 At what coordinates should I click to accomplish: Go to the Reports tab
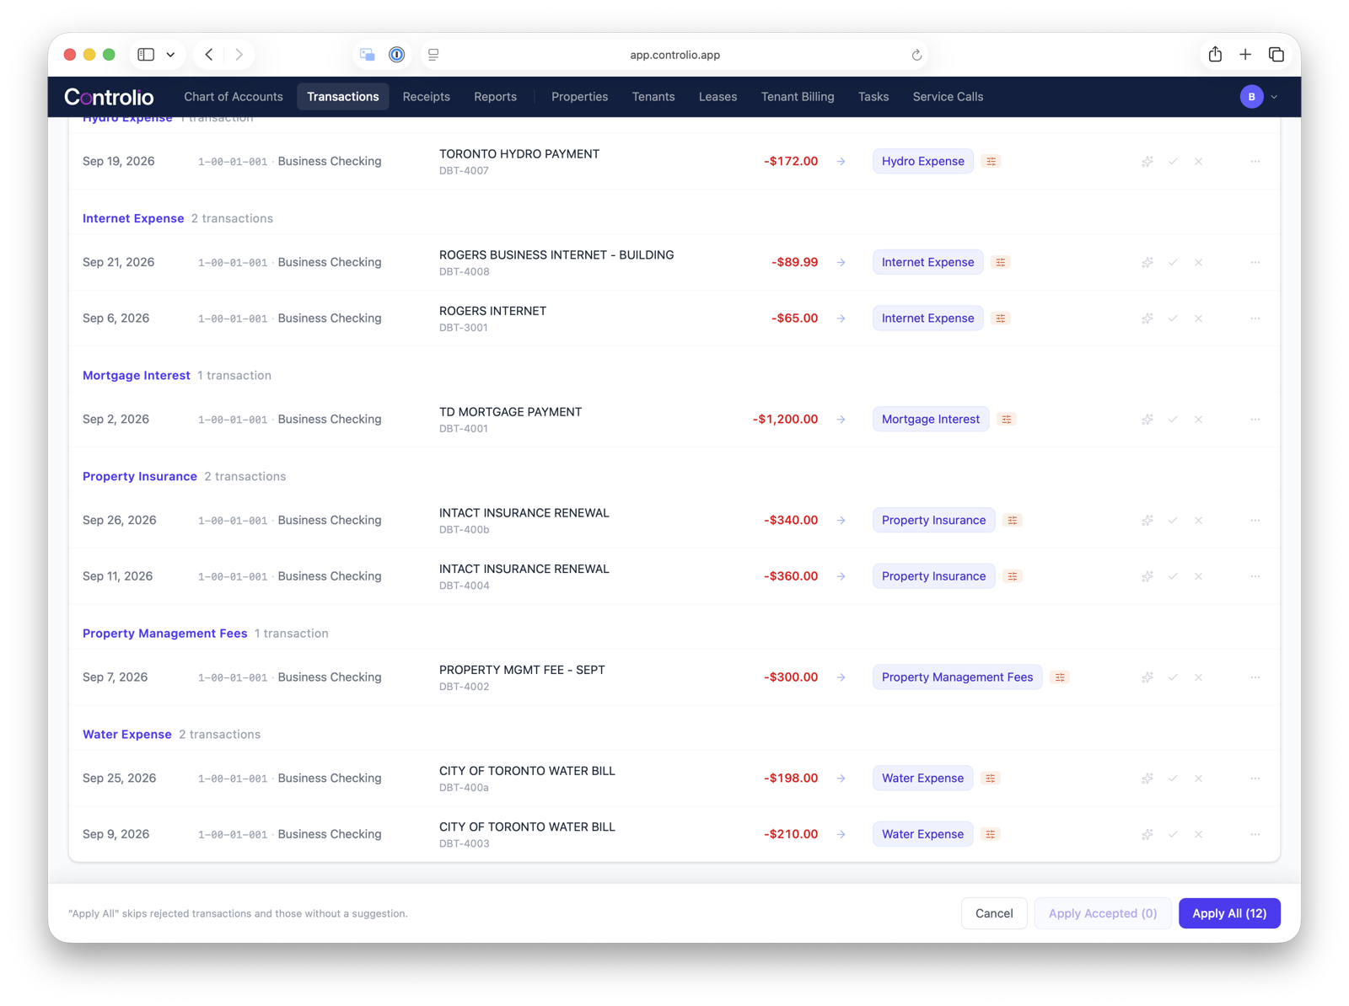pos(496,97)
